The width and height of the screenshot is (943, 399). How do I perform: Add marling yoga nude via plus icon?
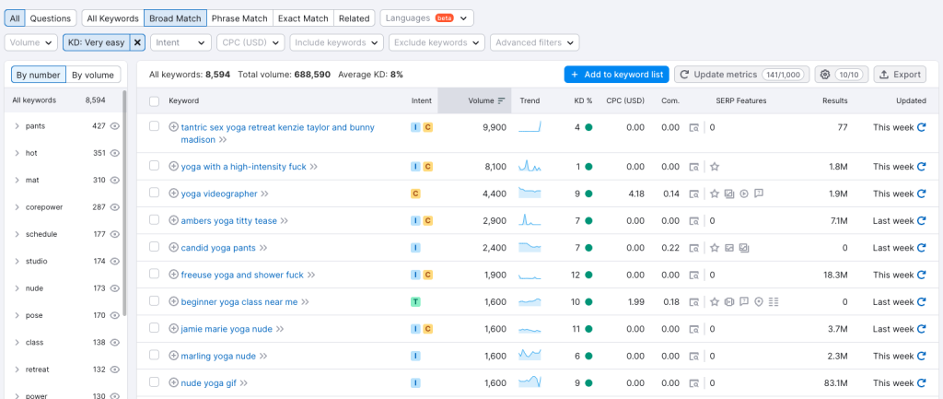pyautogui.click(x=174, y=357)
